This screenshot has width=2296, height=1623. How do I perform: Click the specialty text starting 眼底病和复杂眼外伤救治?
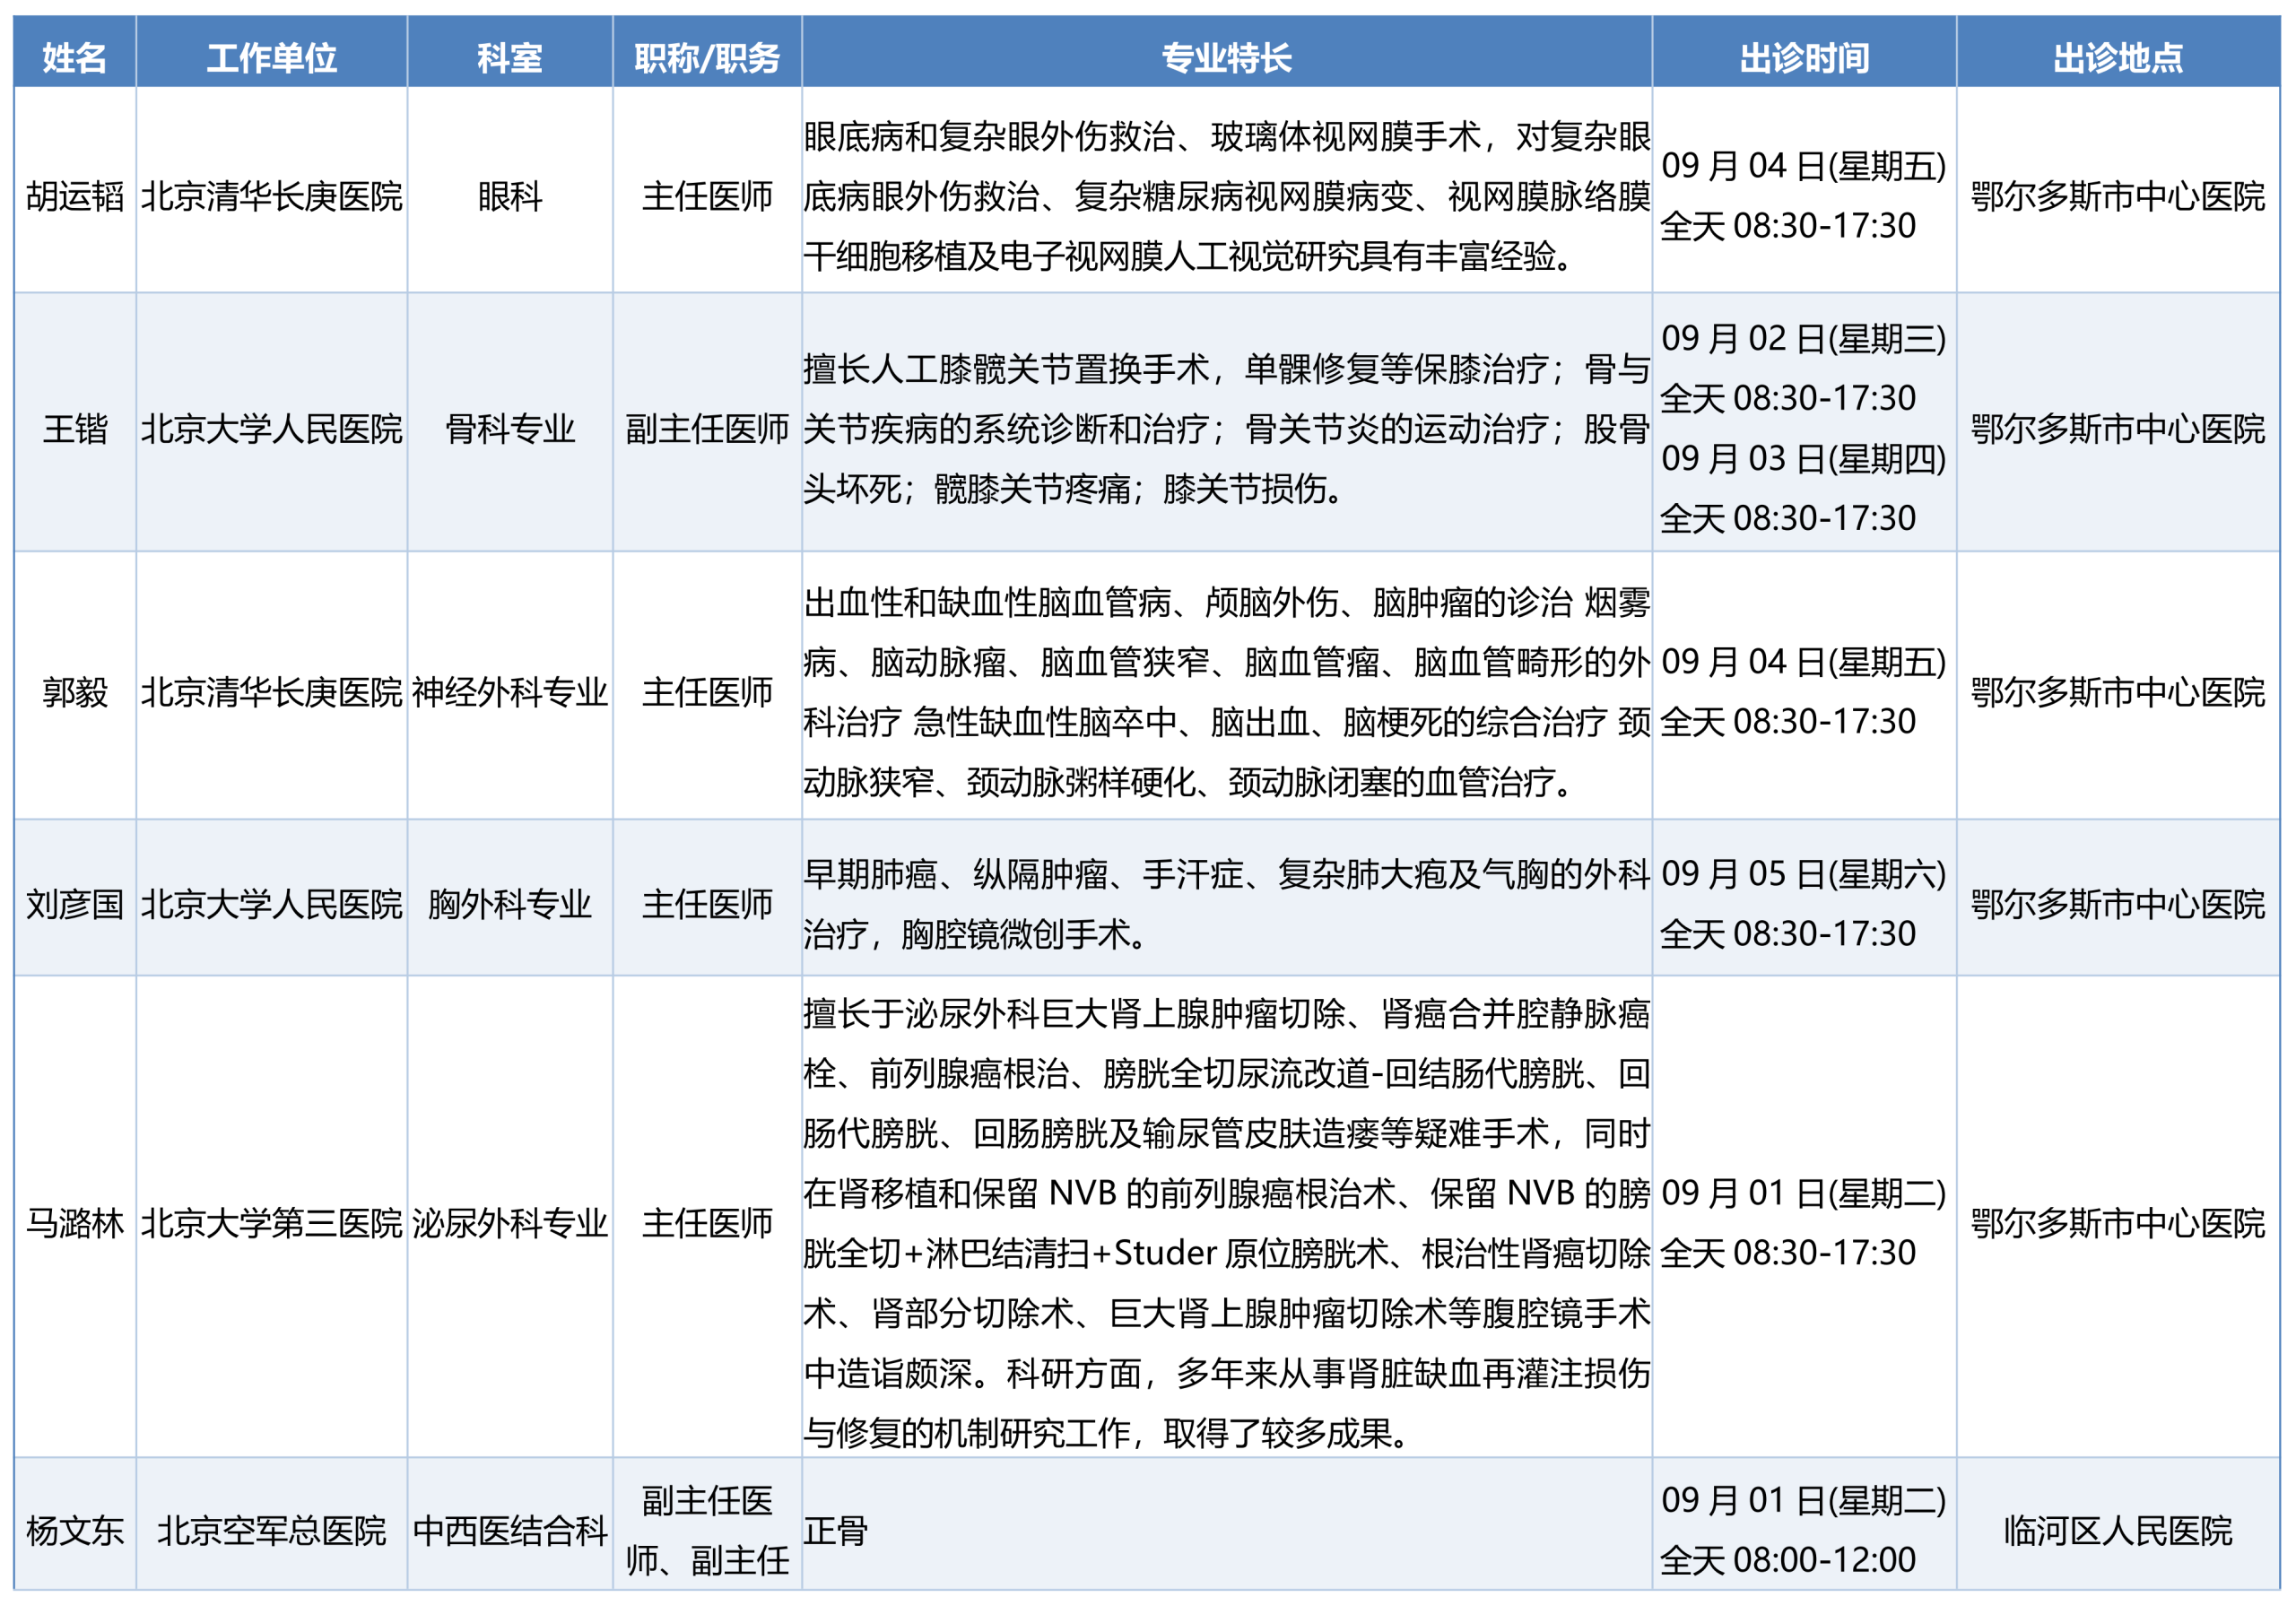[x=1227, y=196]
